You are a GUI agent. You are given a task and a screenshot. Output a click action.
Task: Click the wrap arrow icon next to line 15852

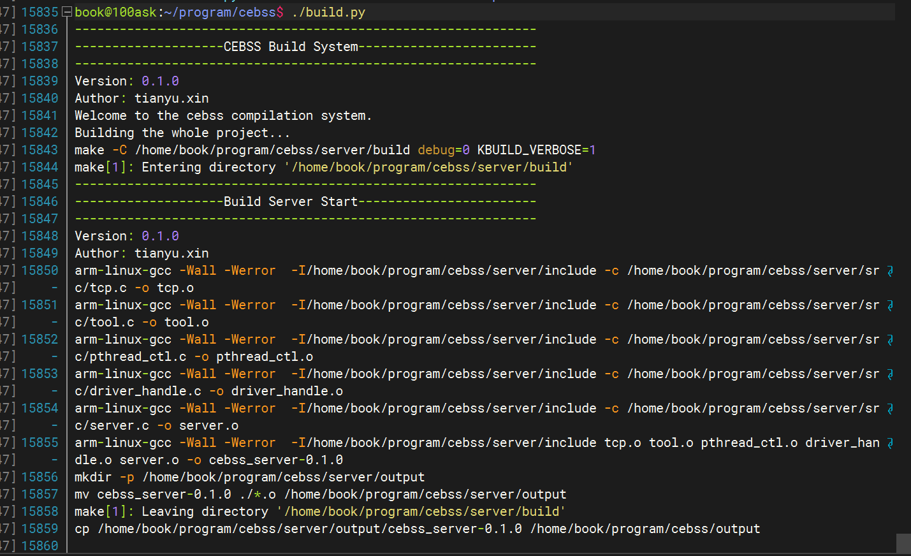pyautogui.click(x=891, y=339)
